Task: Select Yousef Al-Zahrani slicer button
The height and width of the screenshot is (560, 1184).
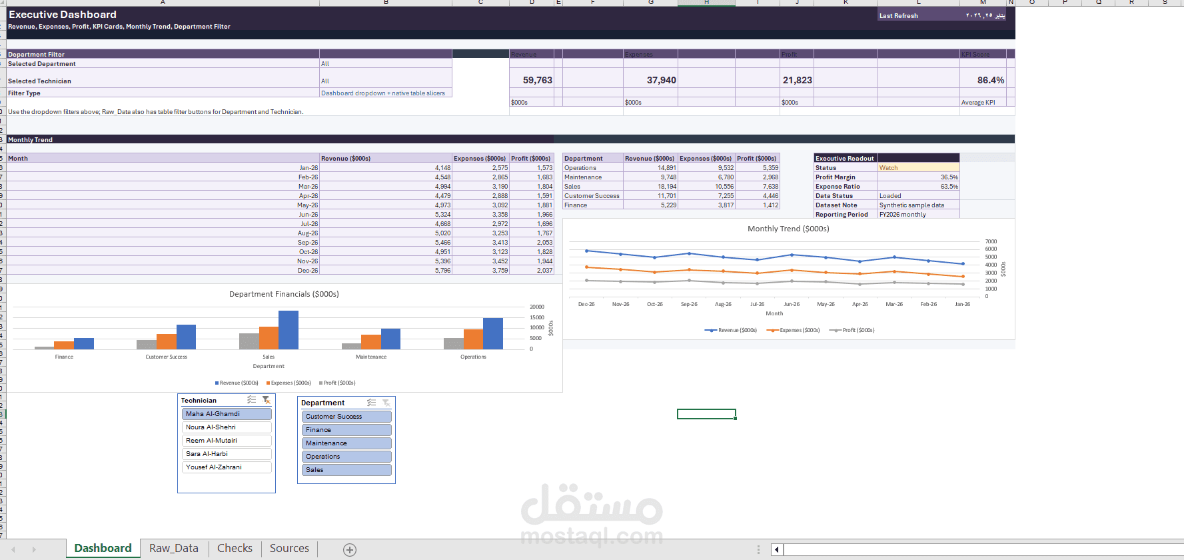Action: tap(227, 467)
